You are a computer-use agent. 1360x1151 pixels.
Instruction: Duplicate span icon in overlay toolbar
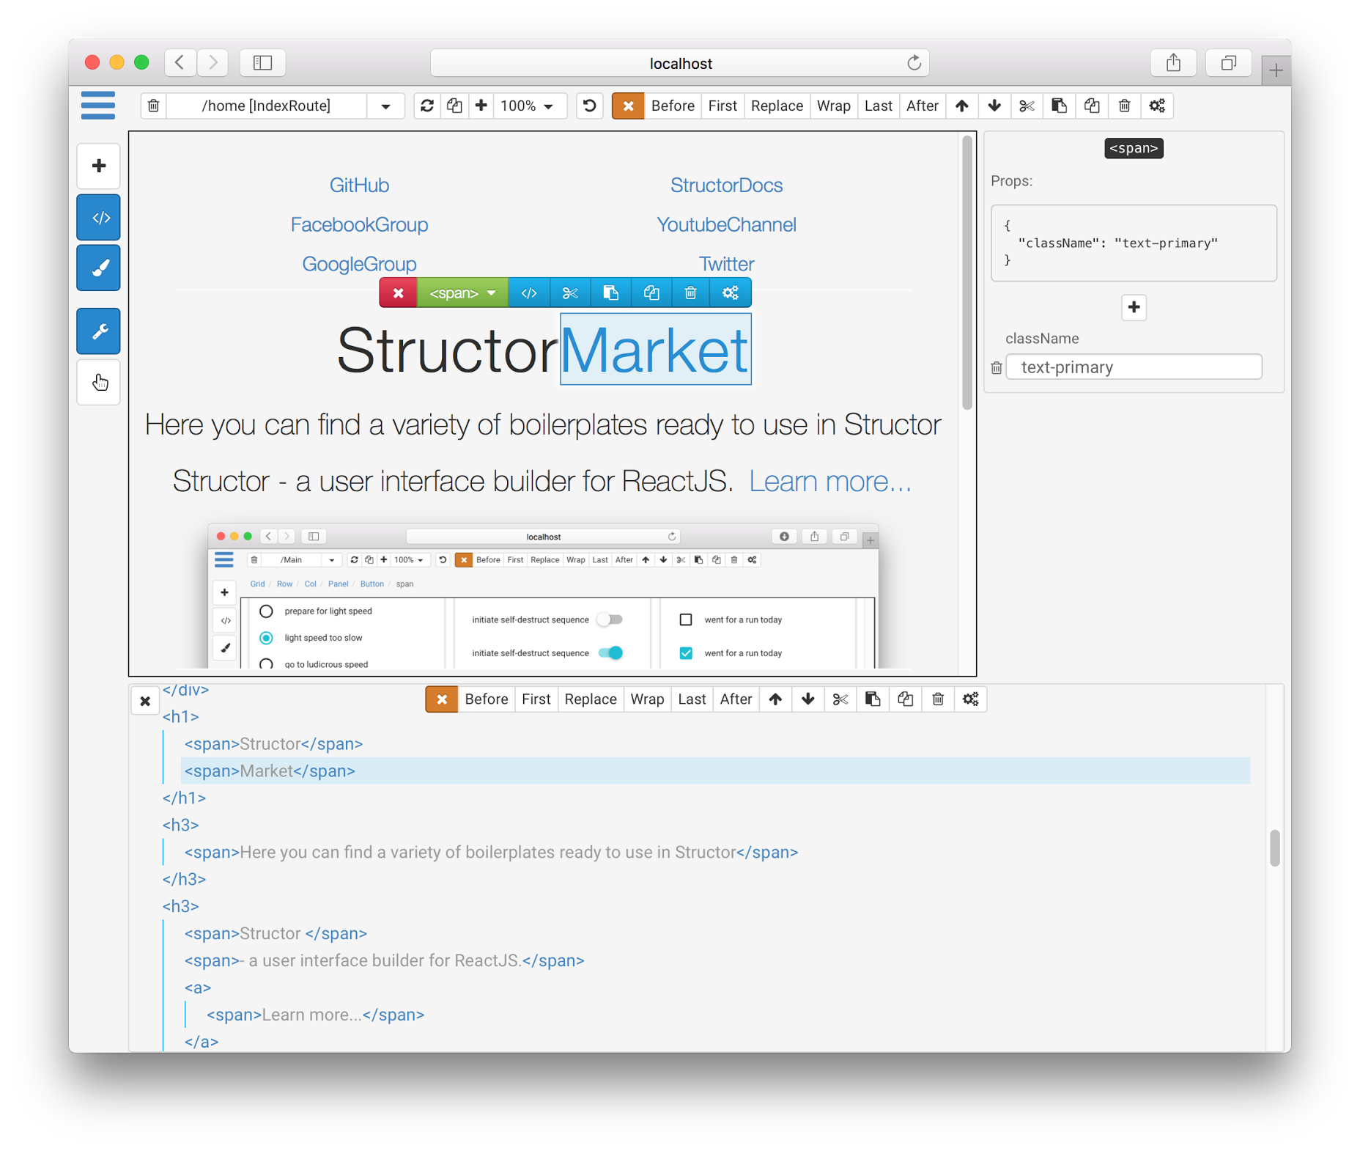click(651, 293)
